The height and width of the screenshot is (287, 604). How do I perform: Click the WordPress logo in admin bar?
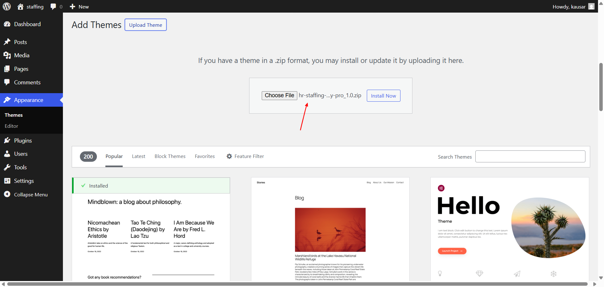(x=7, y=6)
